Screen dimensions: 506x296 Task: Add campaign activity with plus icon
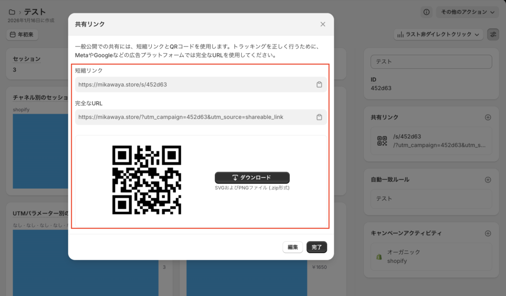[x=488, y=233]
